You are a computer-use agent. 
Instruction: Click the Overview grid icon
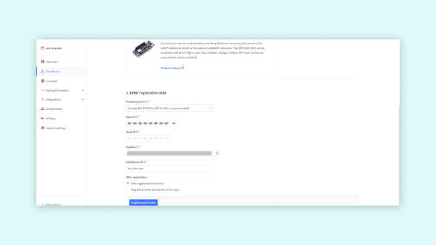pos(42,62)
